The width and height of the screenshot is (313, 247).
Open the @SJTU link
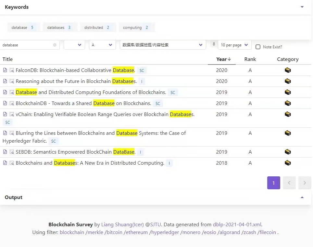pyautogui.click(x=153, y=225)
